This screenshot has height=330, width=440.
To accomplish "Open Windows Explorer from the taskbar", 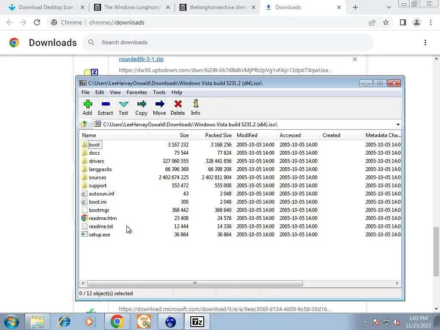I will (38, 321).
